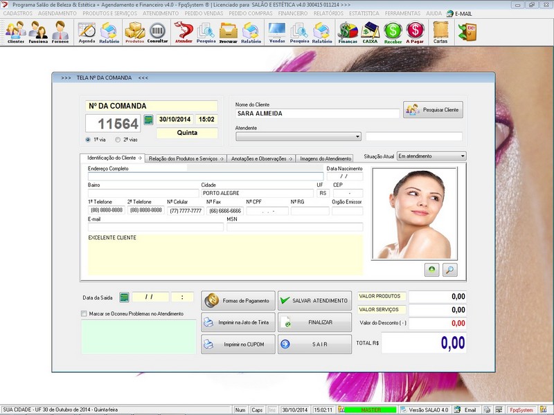Open the FINANCEIRO menu
Screen dimensions: 554x415
point(292,13)
